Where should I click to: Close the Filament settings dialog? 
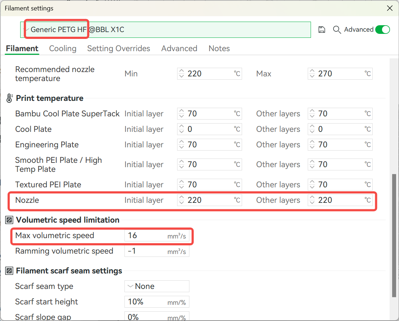390,8
